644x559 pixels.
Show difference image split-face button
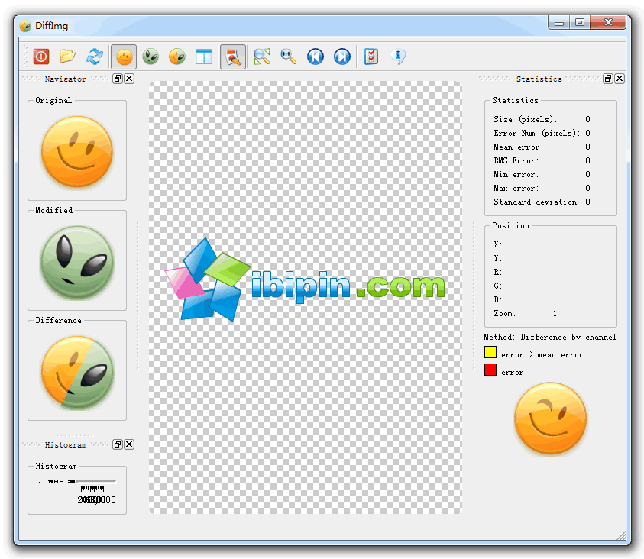pyautogui.click(x=177, y=57)
